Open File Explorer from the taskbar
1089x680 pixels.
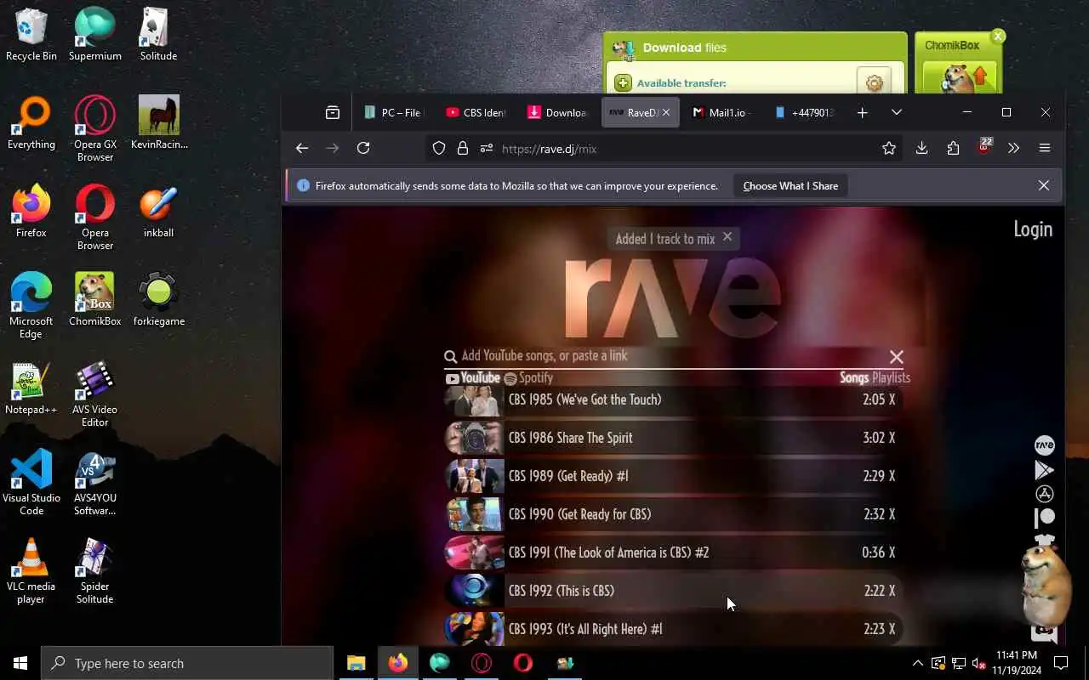[356, 663]
